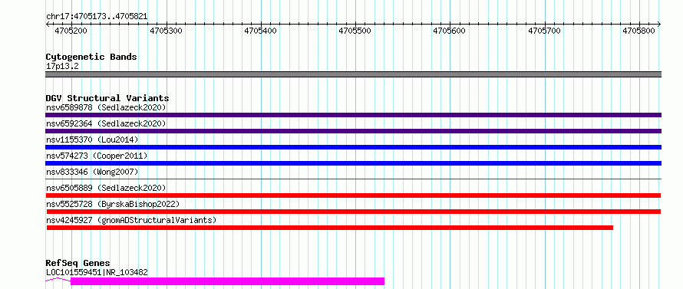Select the red nsv6505889 variant bar
Image resolution: width=683 pixels, height=289 pixels.
point(353,195)
